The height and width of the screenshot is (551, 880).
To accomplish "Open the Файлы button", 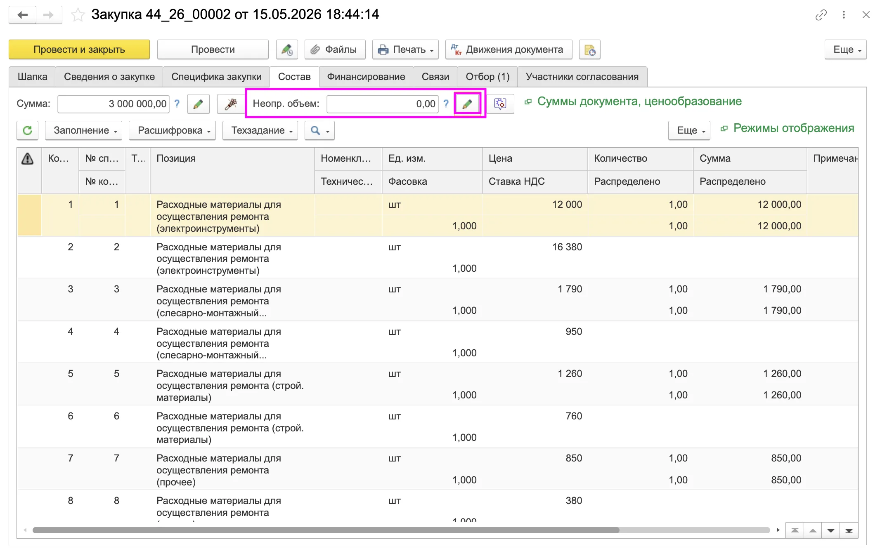I will [335, 49].
